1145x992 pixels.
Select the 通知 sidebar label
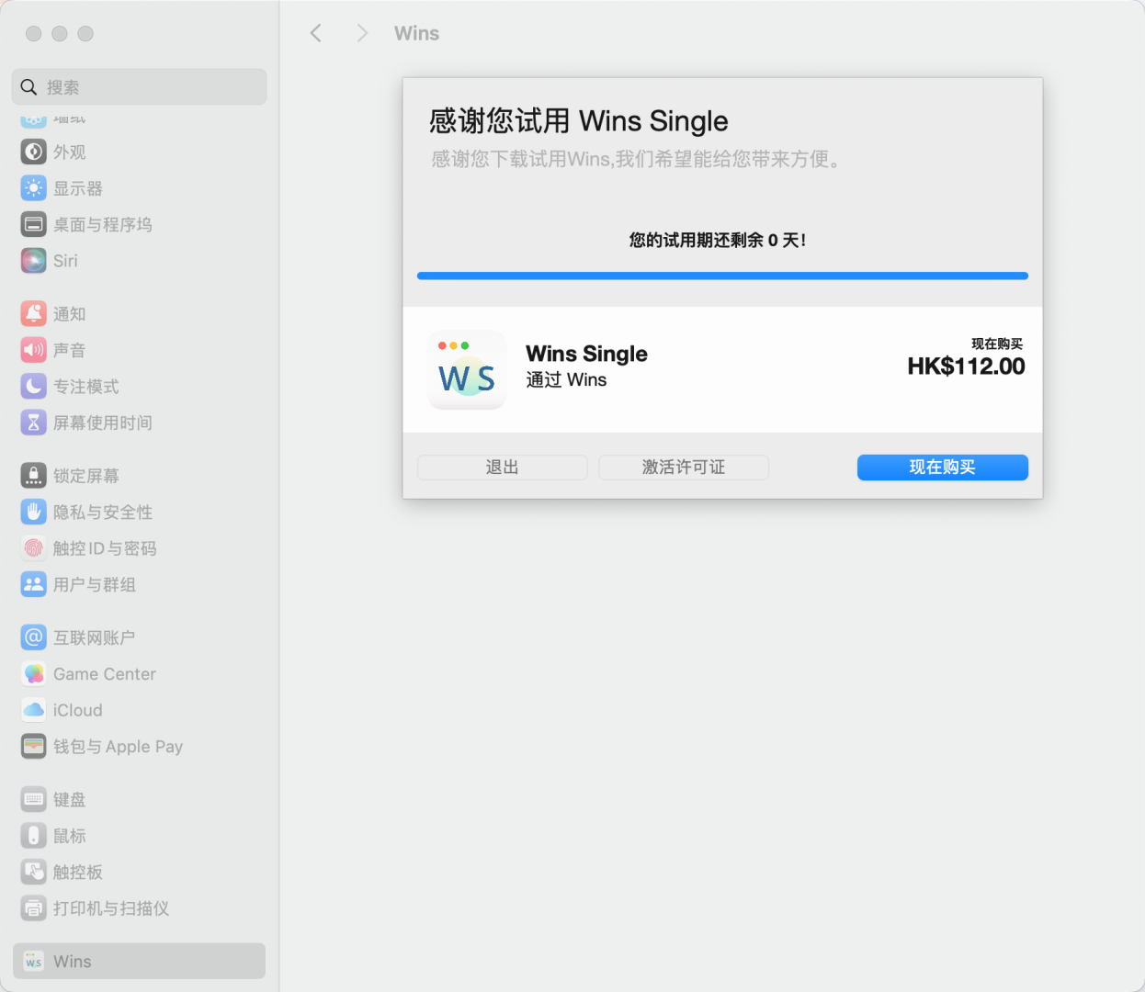point(70,314)
